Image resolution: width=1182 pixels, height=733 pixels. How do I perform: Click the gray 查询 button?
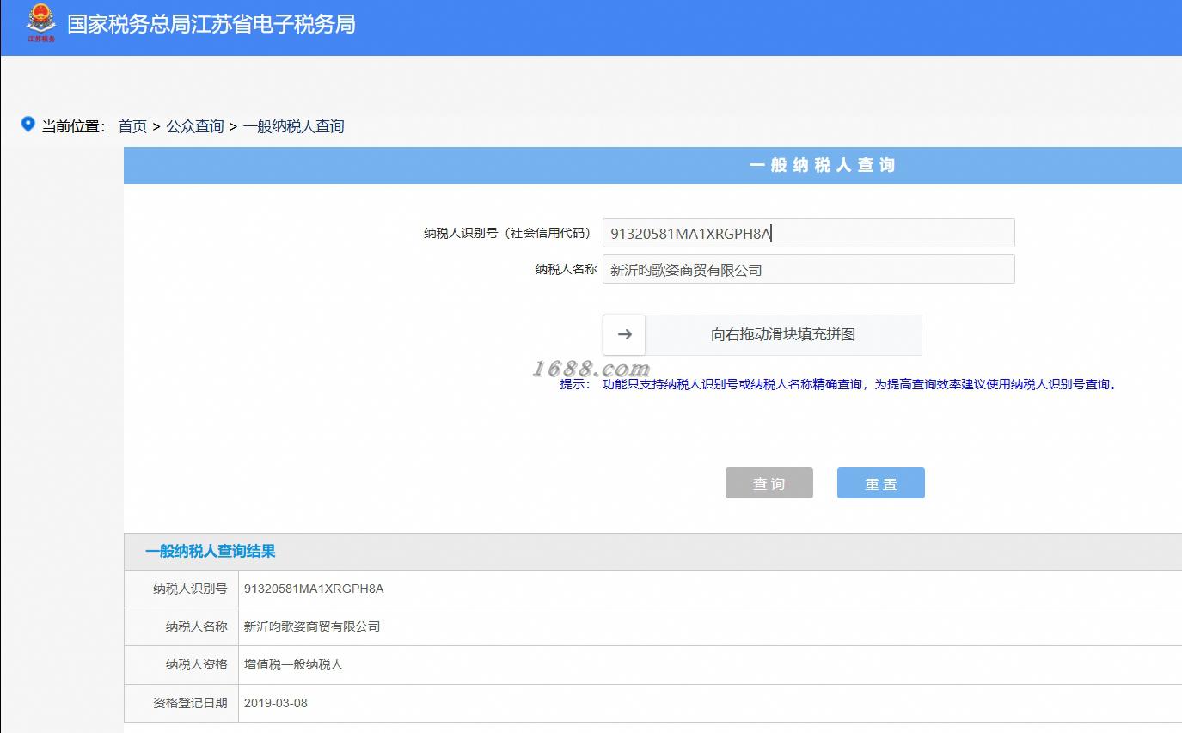[x=769, y=483]
